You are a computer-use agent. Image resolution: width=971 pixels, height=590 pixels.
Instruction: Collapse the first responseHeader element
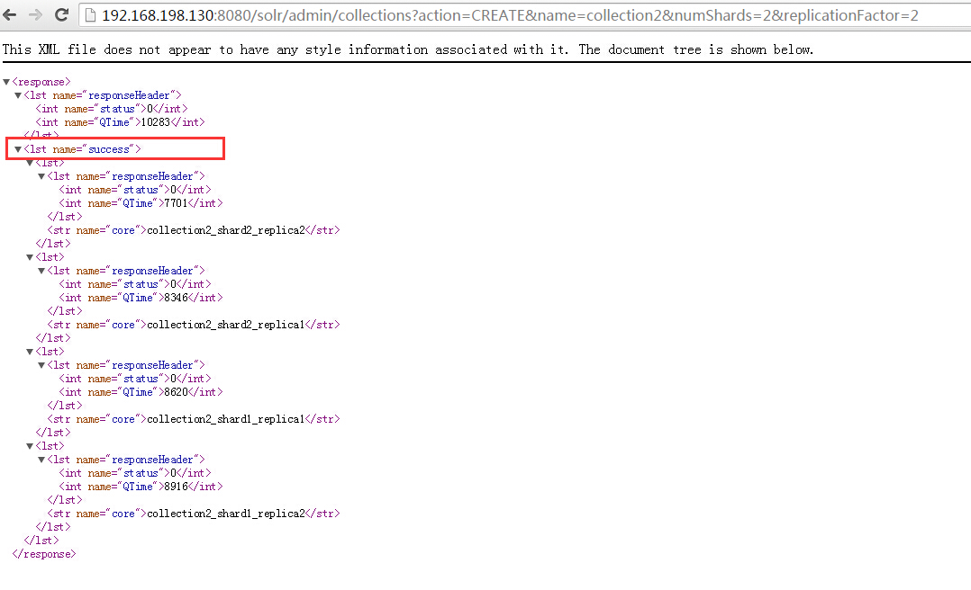click(16, 94)
